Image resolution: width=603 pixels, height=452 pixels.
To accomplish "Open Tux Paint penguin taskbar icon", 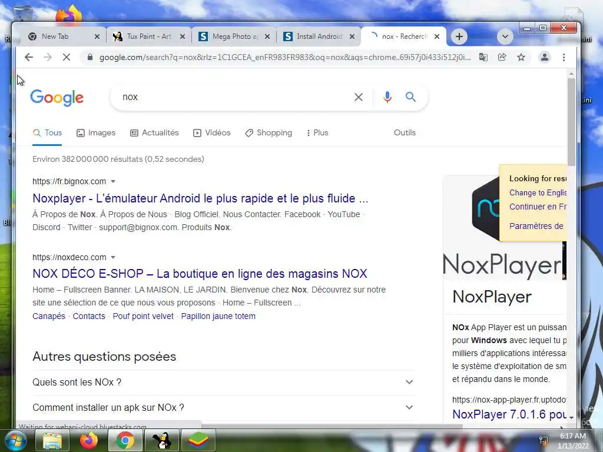I will [161, 440].
